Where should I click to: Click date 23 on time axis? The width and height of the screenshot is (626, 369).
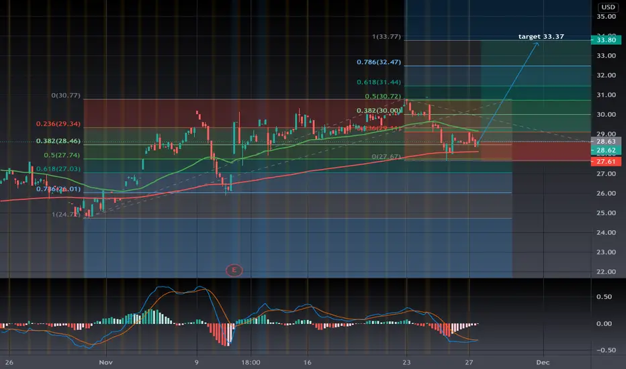pos(406,362)
